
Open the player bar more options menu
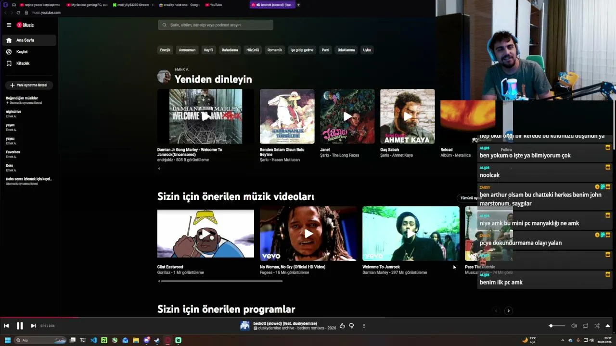364,326
